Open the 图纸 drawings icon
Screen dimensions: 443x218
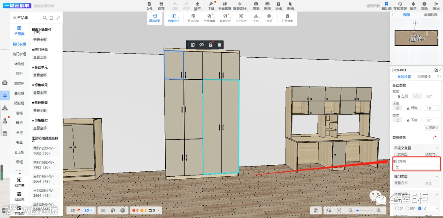[x=290, y=4]
